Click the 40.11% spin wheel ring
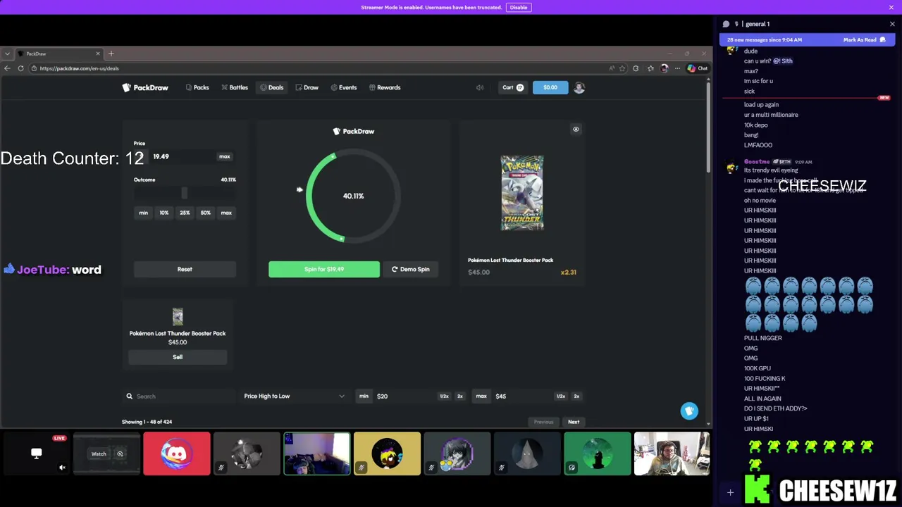902x507 pixels. point(353,196)
